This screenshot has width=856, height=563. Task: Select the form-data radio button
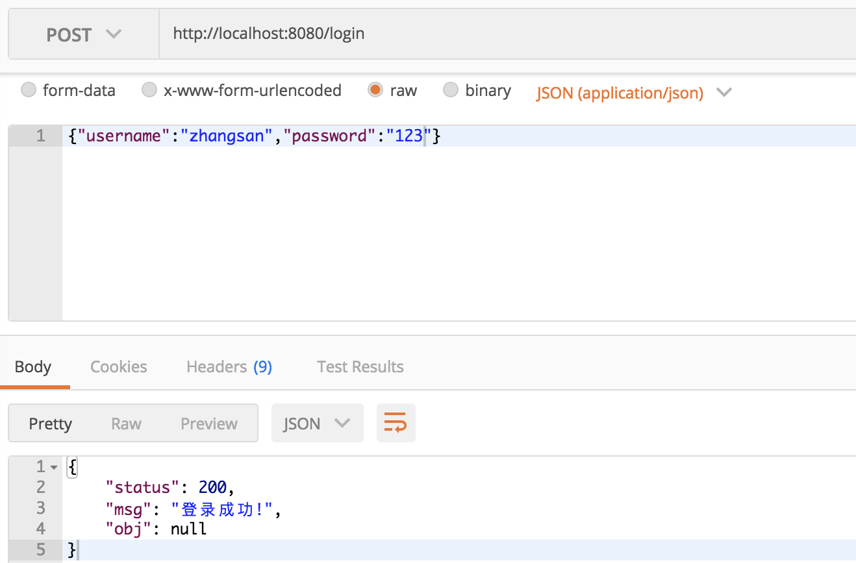point(28,91)
